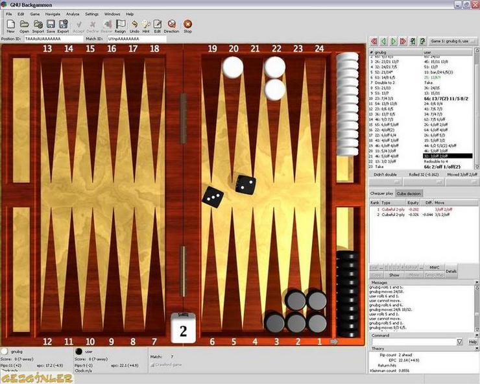This screenshot has height=384, width=480.
Task: Select rank 2 move 3/1 2/off row
Action: 424,215
